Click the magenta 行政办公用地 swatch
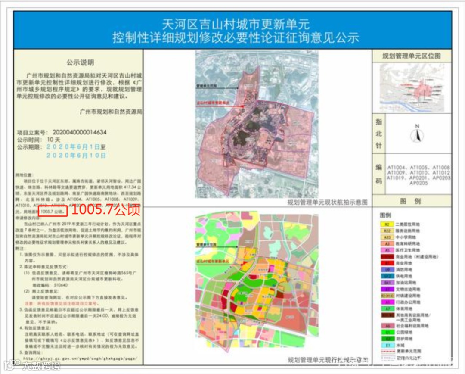Image resolution: width=465 pixels, height=374 pixels. [x=387, y=302]
